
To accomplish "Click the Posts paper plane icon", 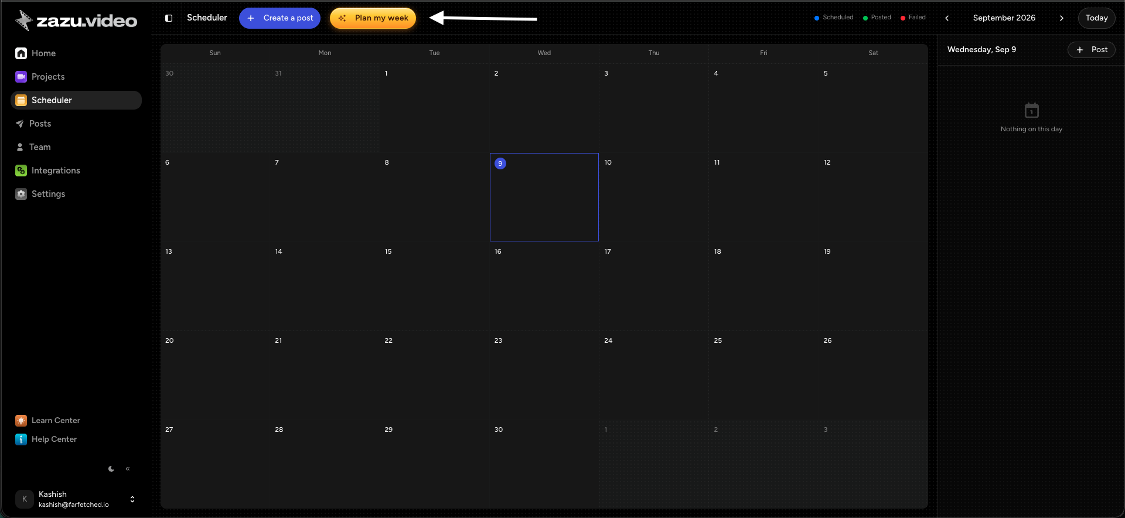I will [20, 124].
